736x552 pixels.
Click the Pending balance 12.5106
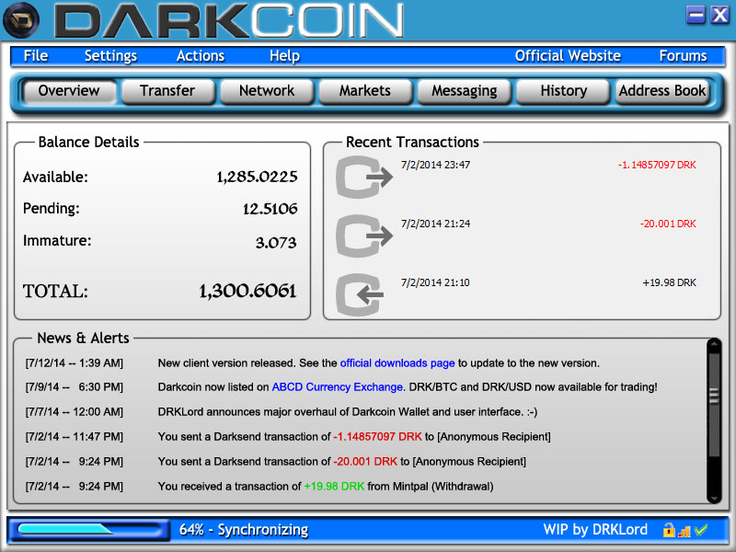click(270, 209)
